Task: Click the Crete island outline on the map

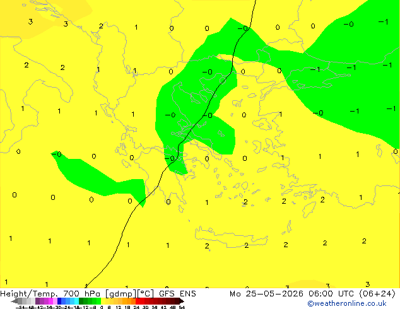Action: click(231, 237)
